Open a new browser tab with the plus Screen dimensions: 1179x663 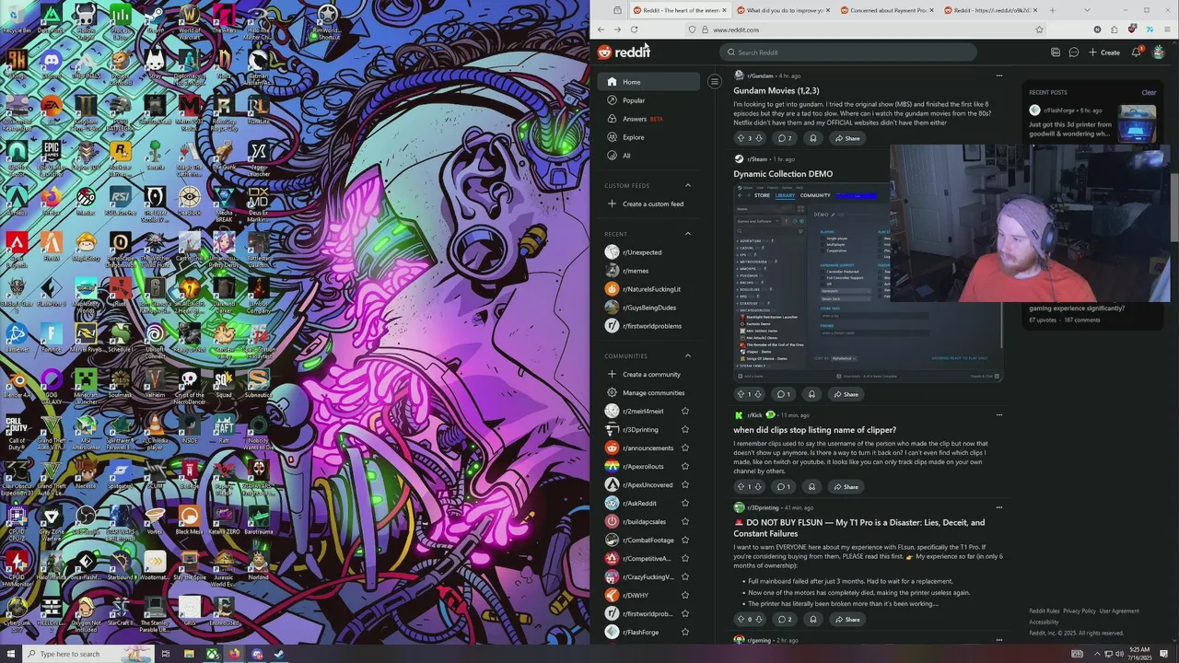(1052, 10)
